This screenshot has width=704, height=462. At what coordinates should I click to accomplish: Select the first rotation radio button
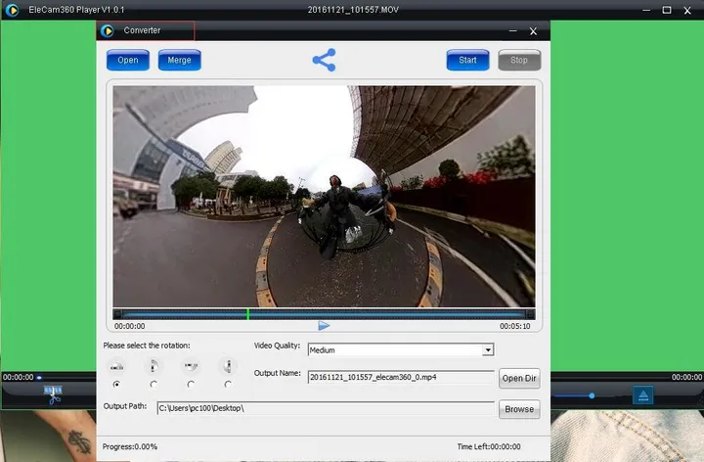tap(117, 385)
